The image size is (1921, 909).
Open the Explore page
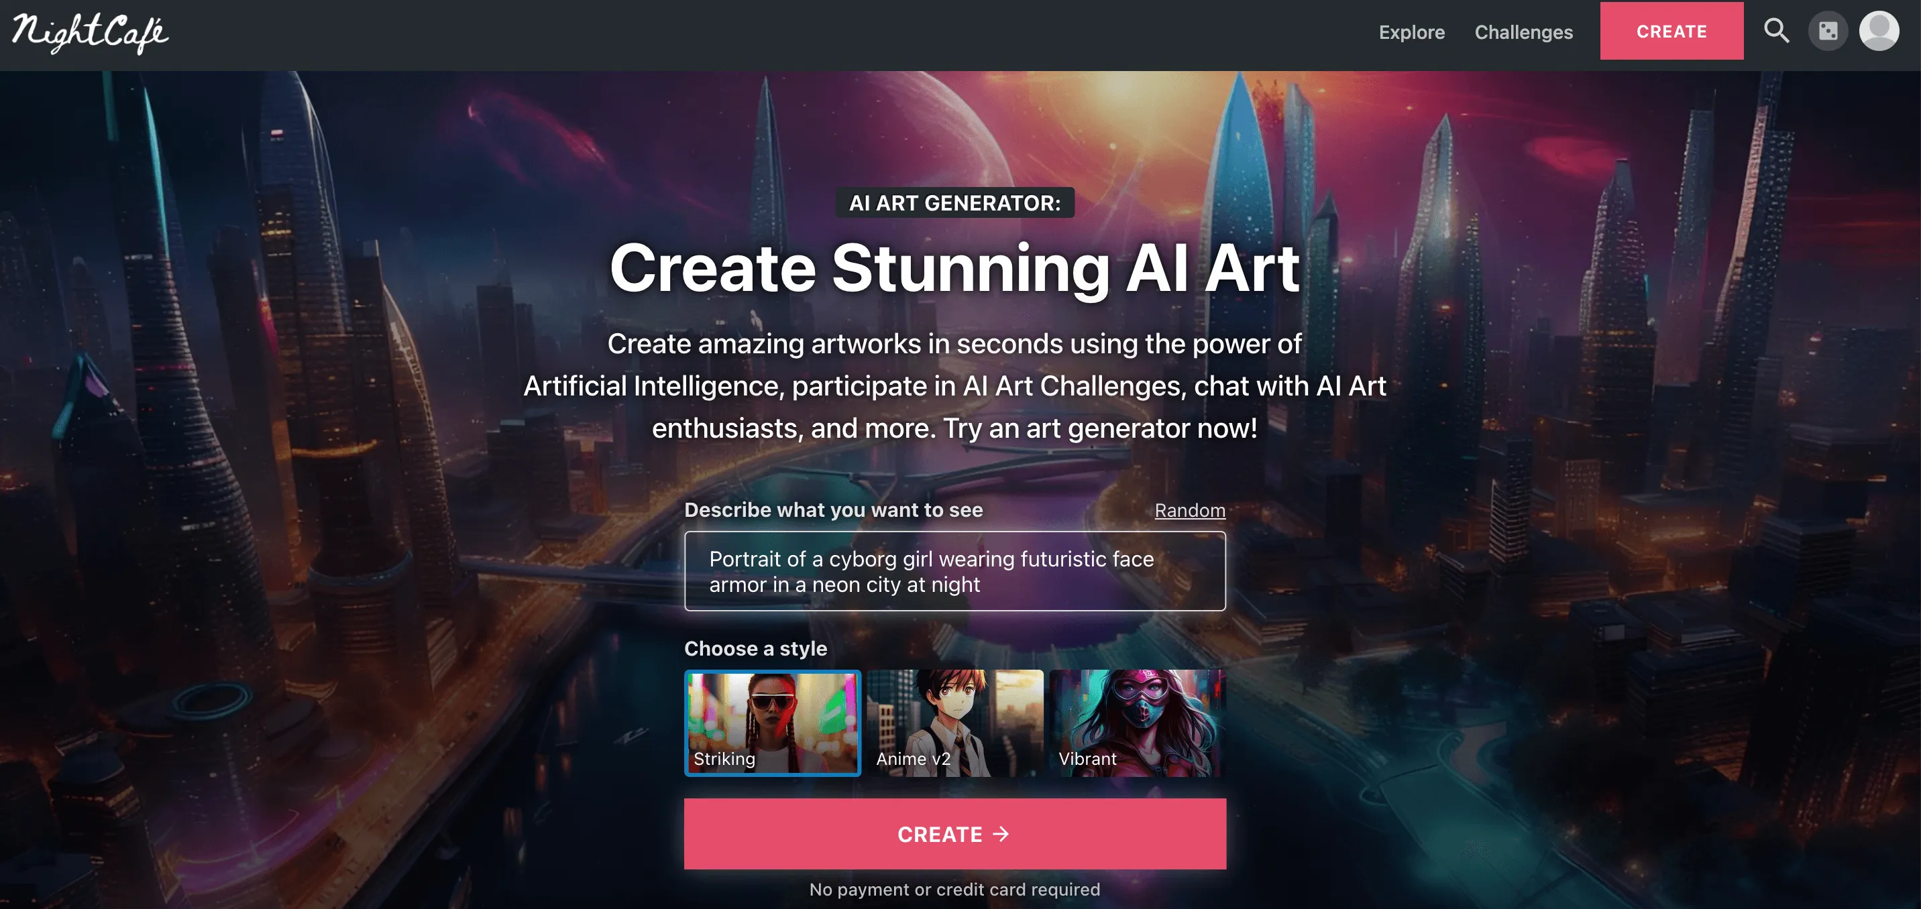(1411, 32)
